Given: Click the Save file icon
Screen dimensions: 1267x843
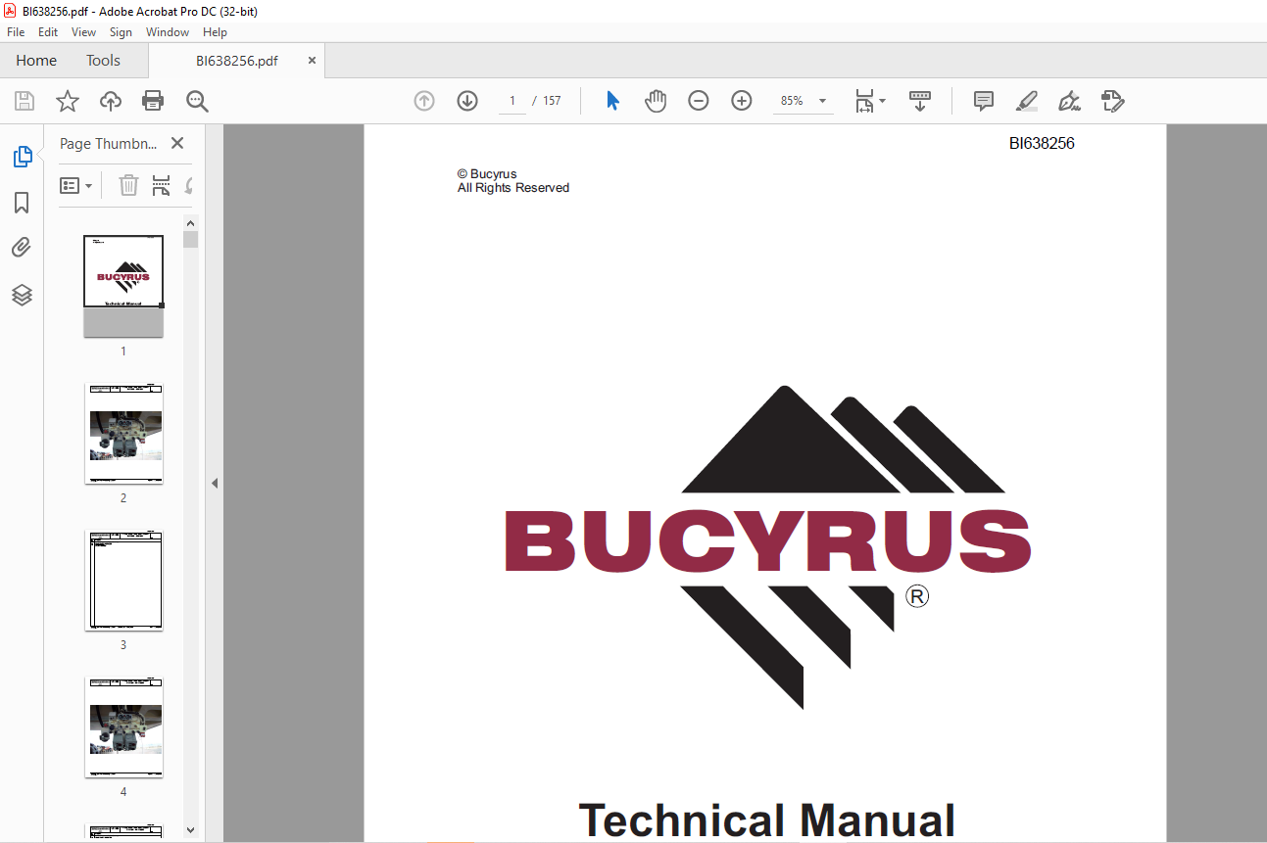Looking at the screenshot, I should click(24, 101).
